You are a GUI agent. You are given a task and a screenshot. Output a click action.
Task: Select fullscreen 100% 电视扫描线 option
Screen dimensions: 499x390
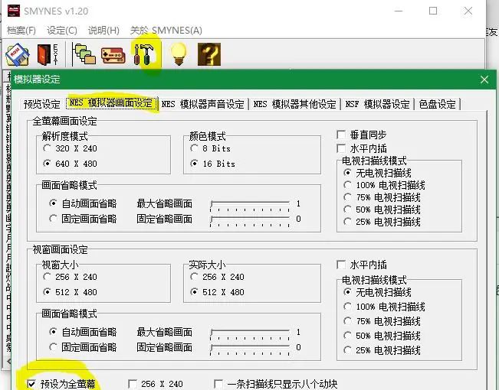[x=385, y=185]
